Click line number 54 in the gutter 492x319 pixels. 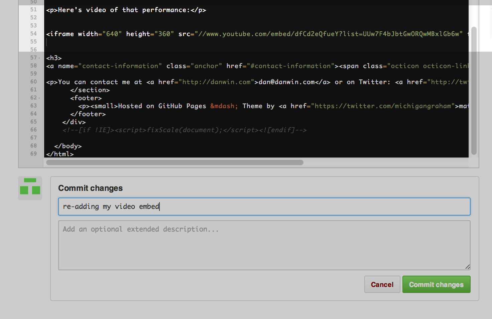(x=33, y=33)
